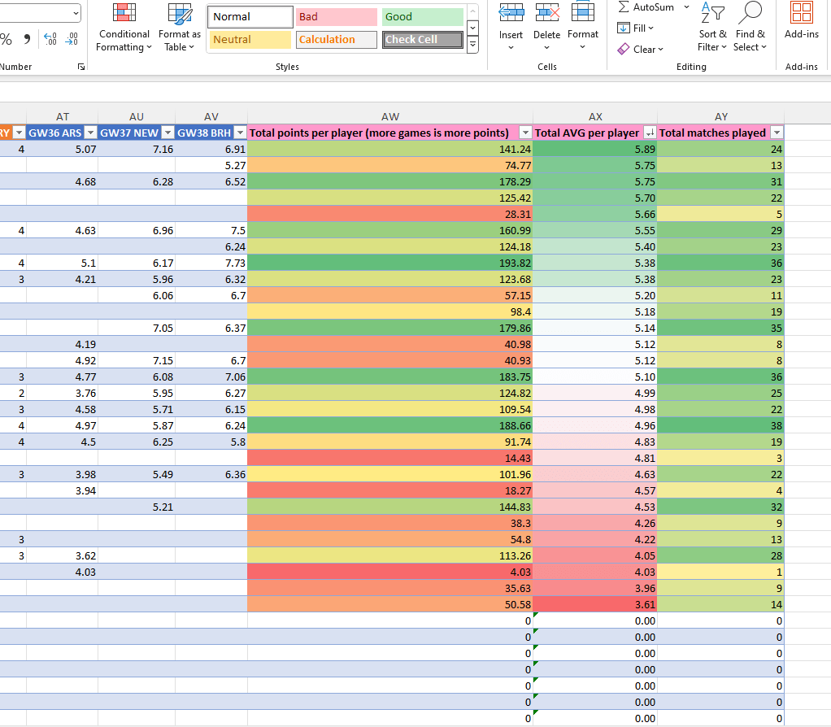Click the Increase Decimal icon
The image size is (831, 727).
[x=50, y=39]
